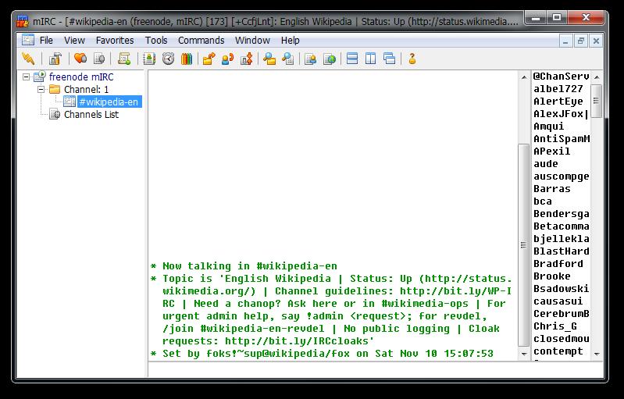Click the About question mark icon

pos(412,59)
